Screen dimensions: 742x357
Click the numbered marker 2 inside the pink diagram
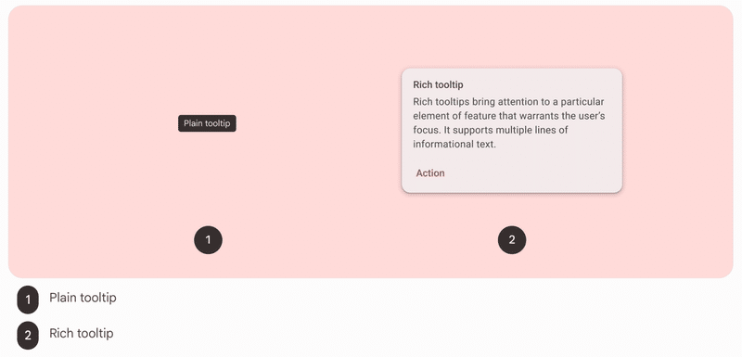pos(512,240)
